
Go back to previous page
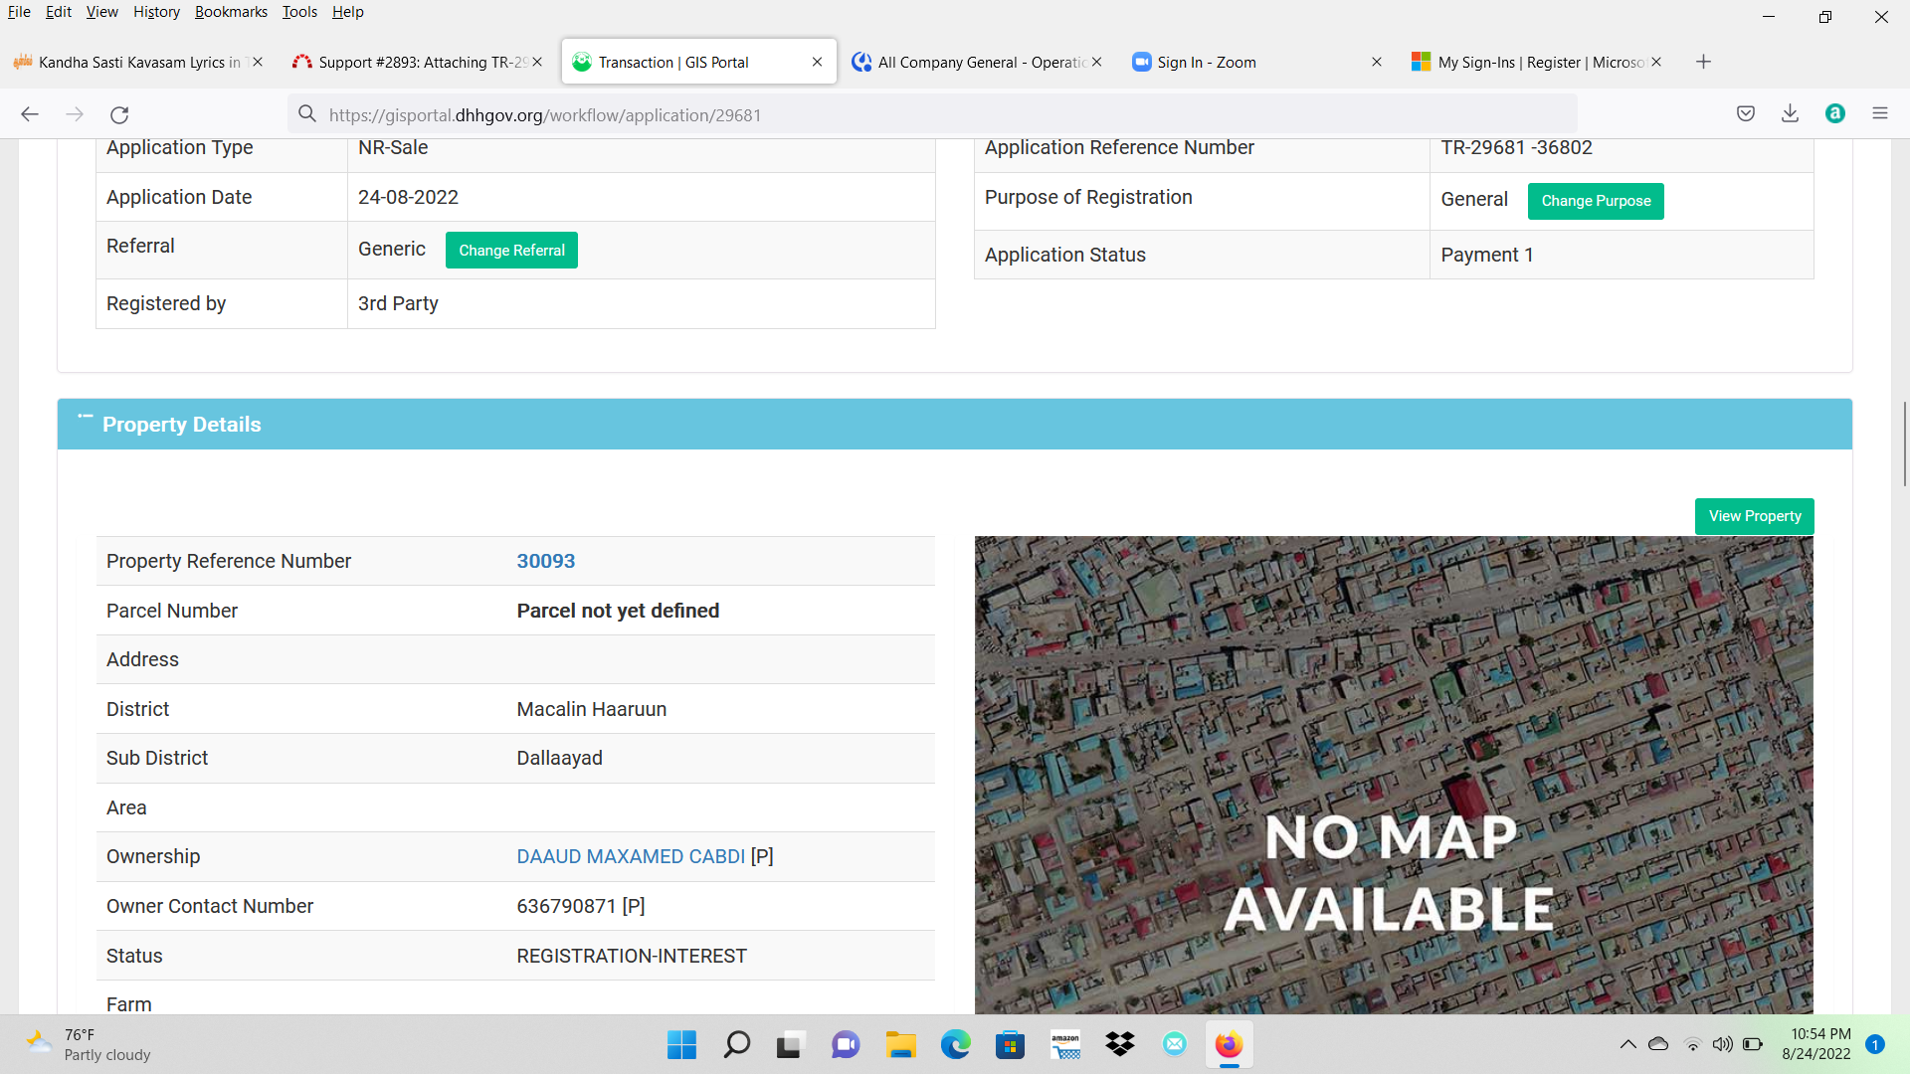tap(30, 114)
